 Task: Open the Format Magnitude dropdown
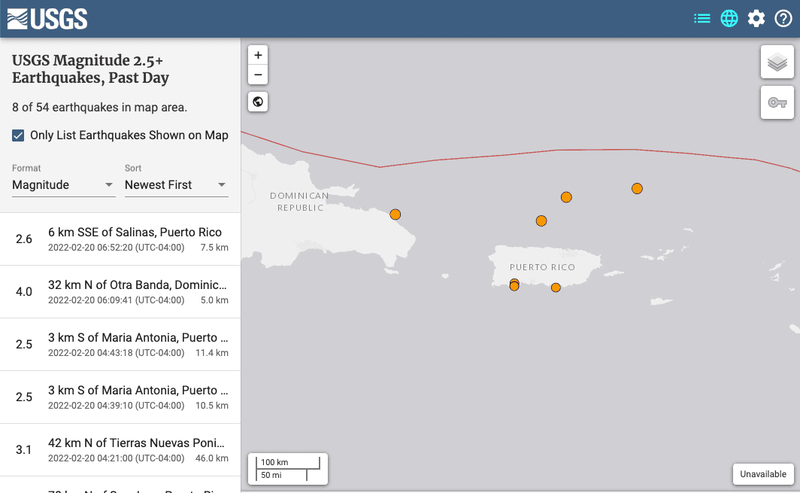(x=63, y=185)
